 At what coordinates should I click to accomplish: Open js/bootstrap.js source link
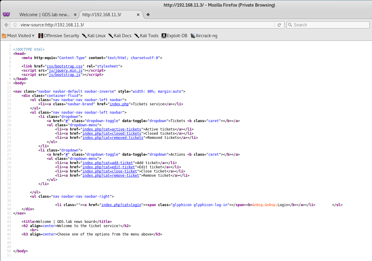point(64,75)
